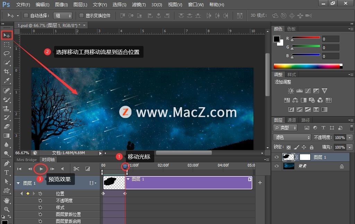Click the red R channel slider
The width and height of the screenshot is (355, 224).
click(306, 38)
